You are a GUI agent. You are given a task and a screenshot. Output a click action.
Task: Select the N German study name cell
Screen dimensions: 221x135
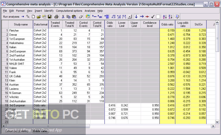(x=21, y=93)
